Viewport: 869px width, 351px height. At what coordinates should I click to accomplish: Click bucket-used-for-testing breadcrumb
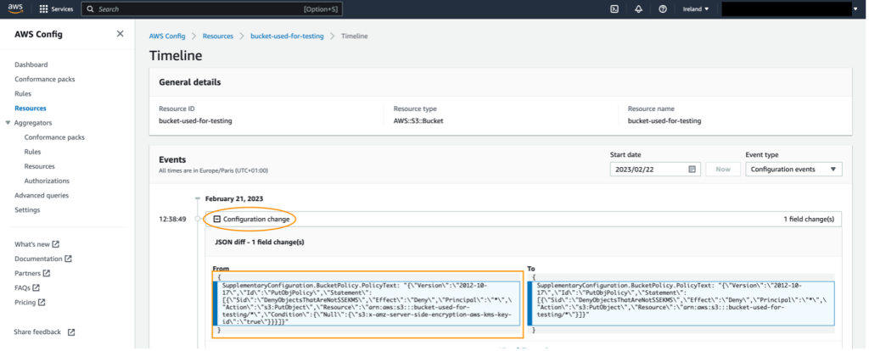(x=287, y=36)
